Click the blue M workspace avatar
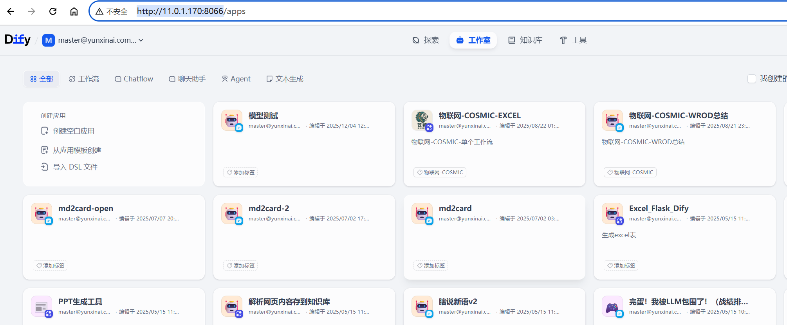The height and width of the screenshot is (325, 787). tap(49, 40)
